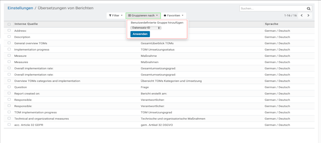Image resolution: width=321 pixels, height=143 pixels.
Task: Click the Anwenden button
Action: tap(140, 34)
